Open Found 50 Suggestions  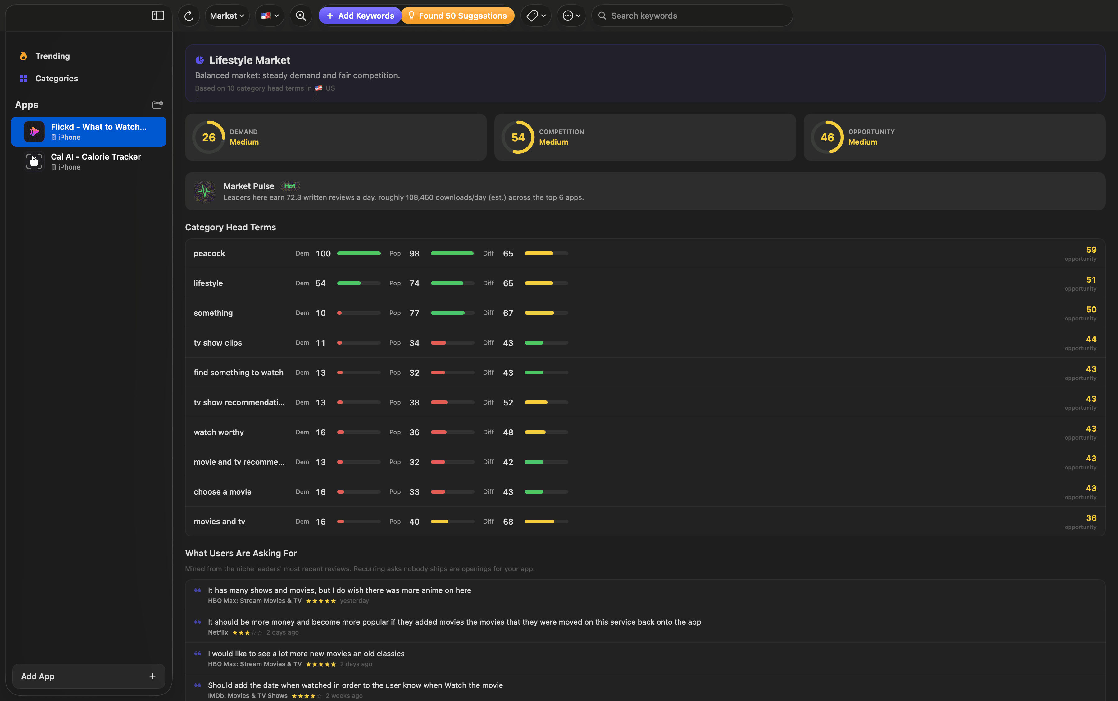[458, 16]
